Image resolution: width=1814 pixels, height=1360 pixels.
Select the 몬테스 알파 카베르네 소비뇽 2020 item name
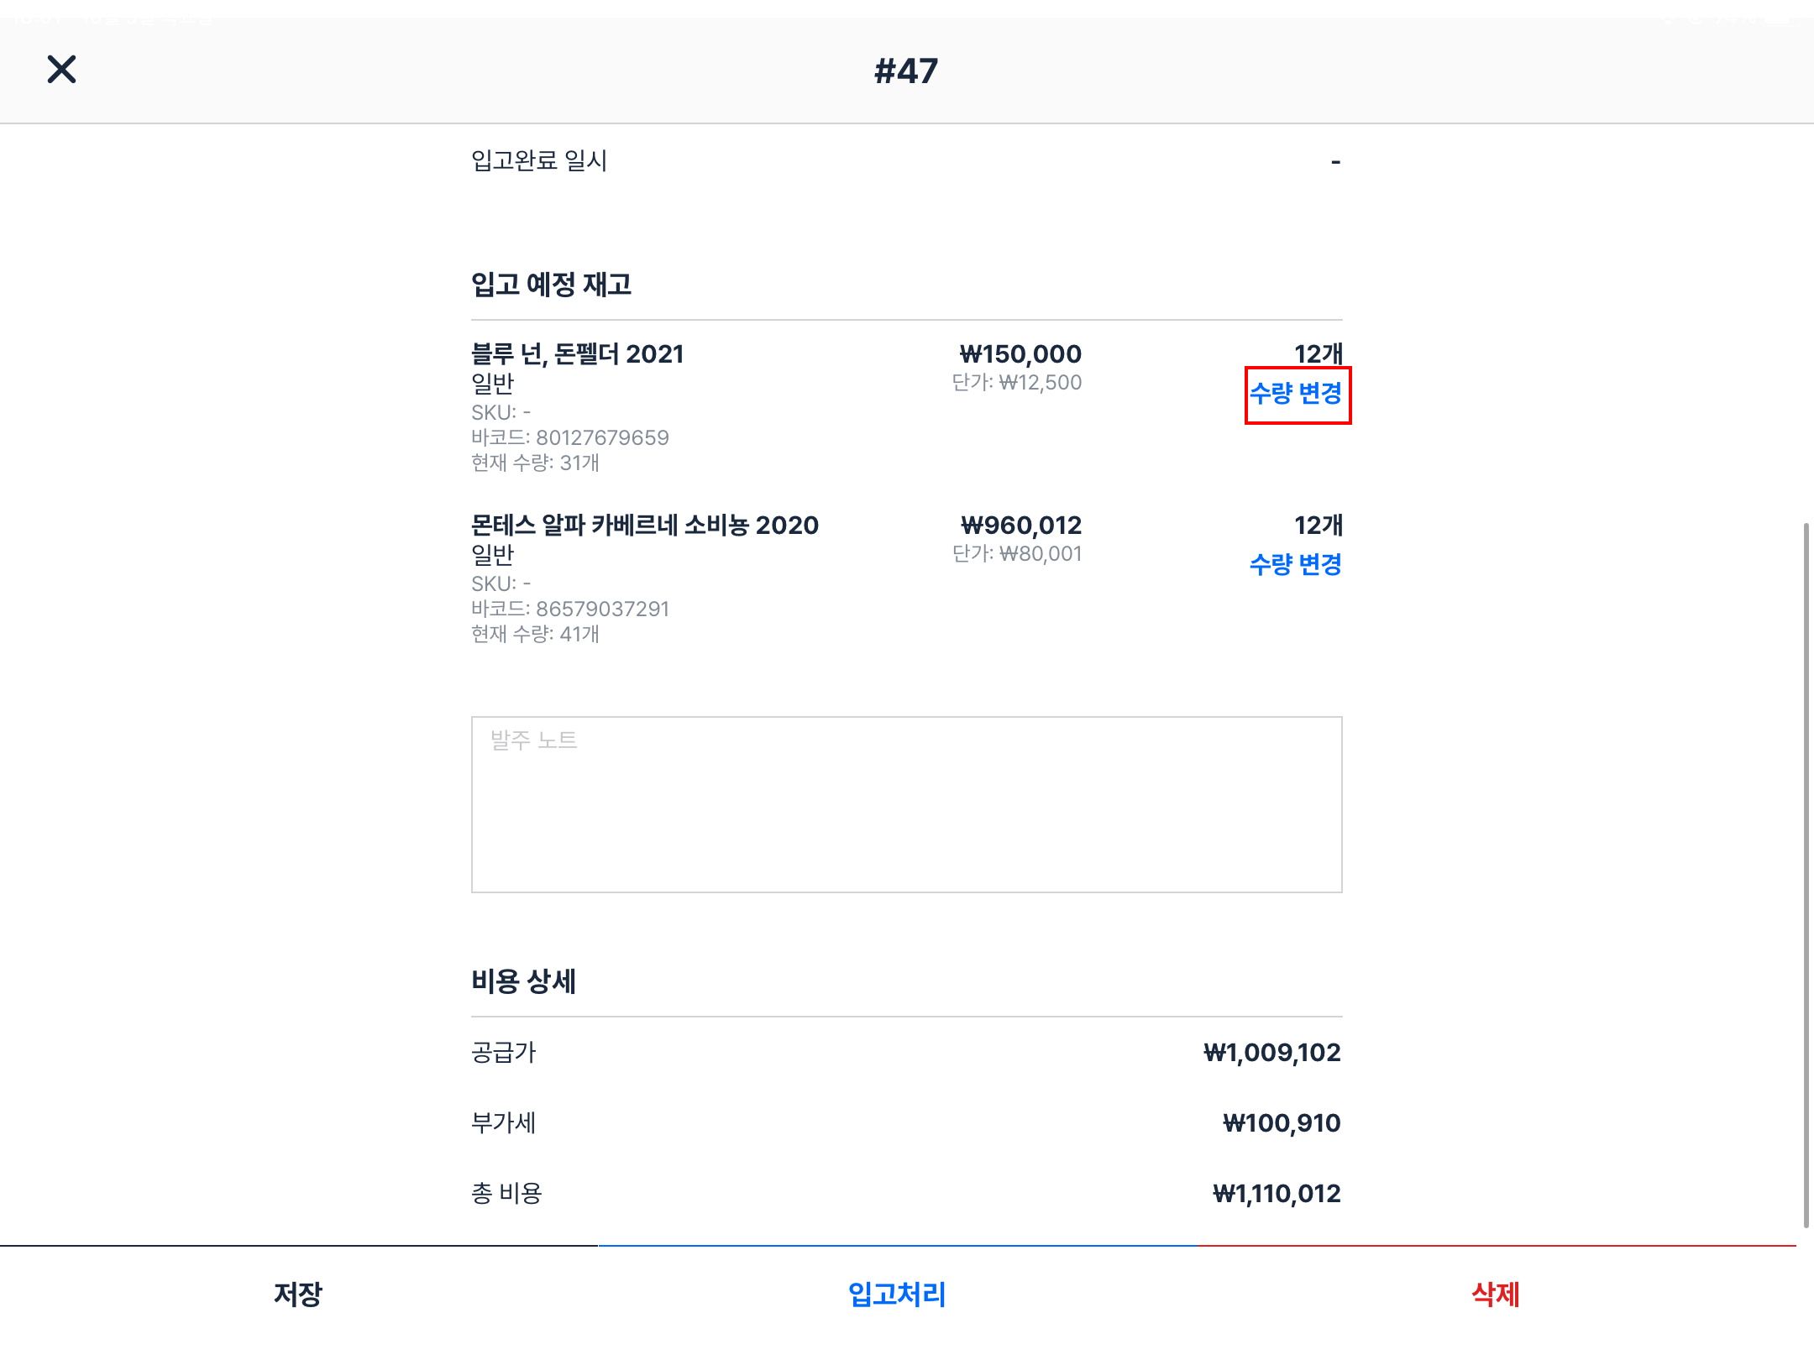644,526
